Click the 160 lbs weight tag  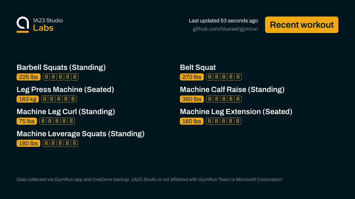pyautogui.click(x=192, y=121)
